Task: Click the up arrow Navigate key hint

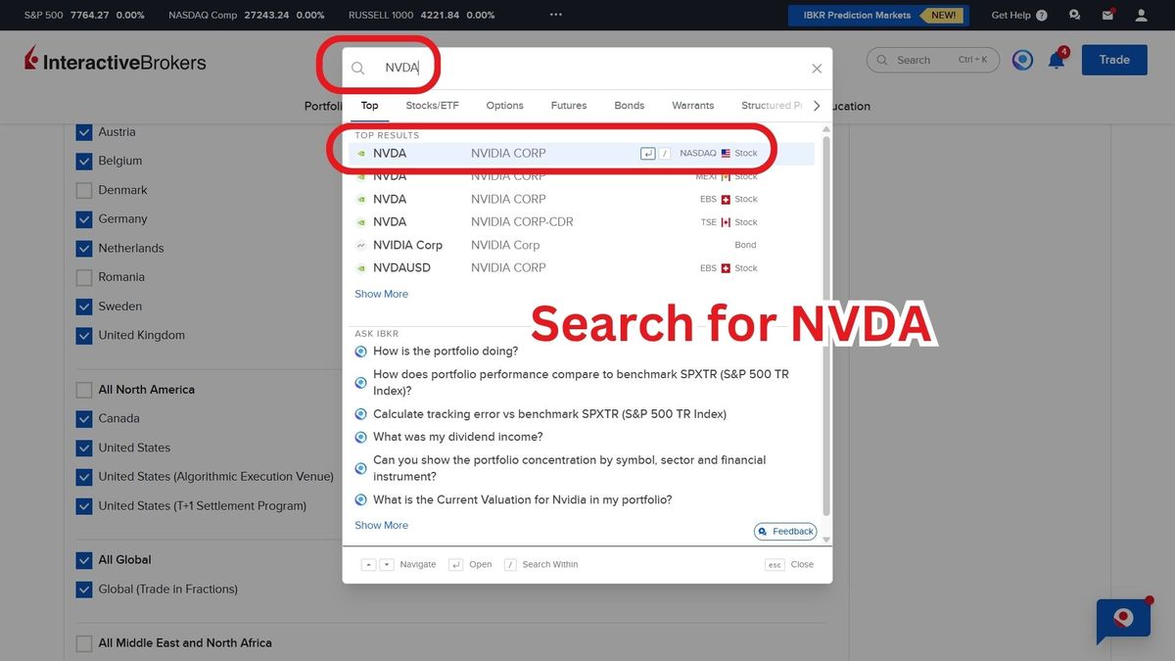Action: [x=368, y=565]
